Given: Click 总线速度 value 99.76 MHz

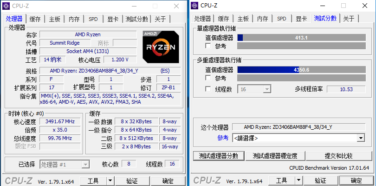Looking at the screenshot, I should (x=60, y=138).
